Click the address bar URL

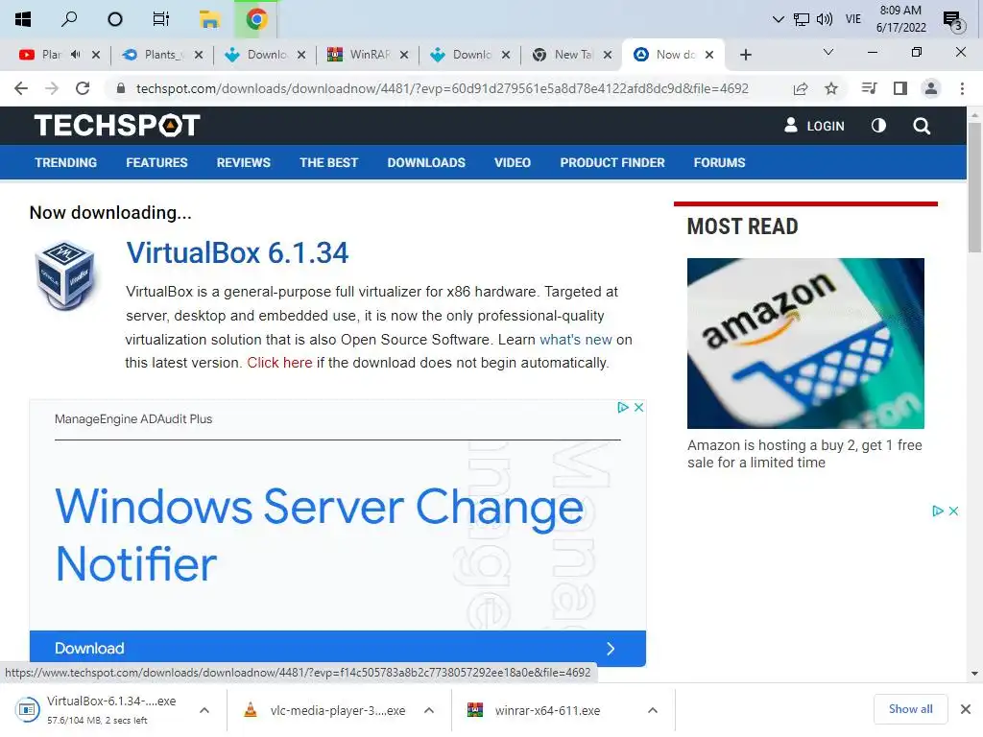tap(442, 88)
